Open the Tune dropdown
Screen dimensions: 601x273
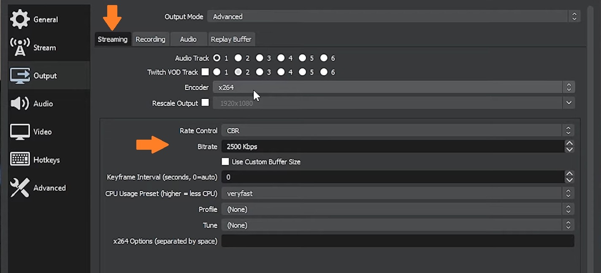[x=398, y=225]
